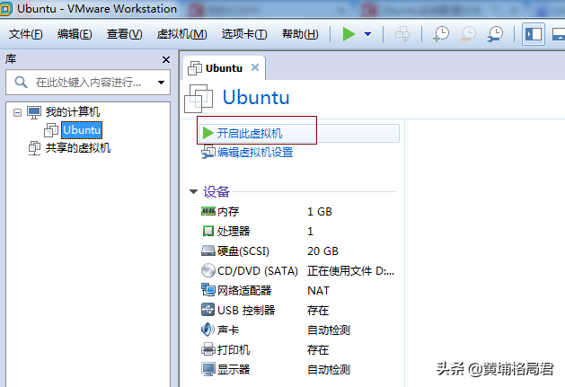Click the Ubuntu VM icon in tree
The image size is (565, 387).
[51, 130]
